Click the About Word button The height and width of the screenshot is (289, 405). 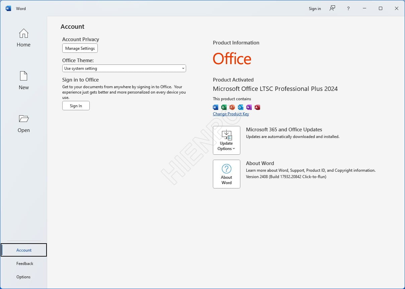coord(227,174)
